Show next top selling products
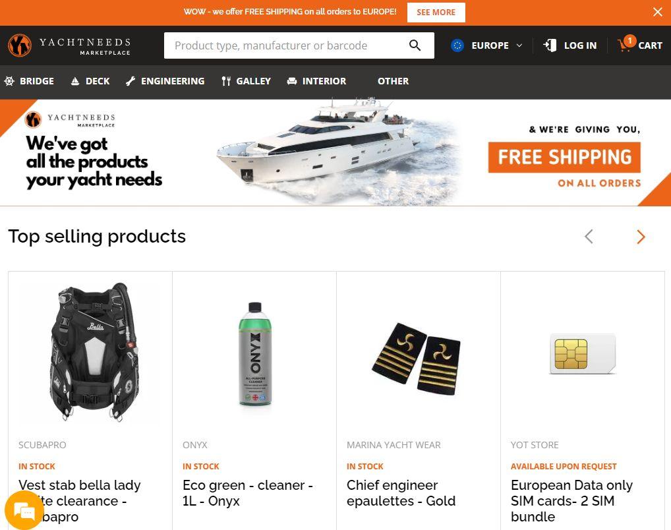 (x=641, y=237)
